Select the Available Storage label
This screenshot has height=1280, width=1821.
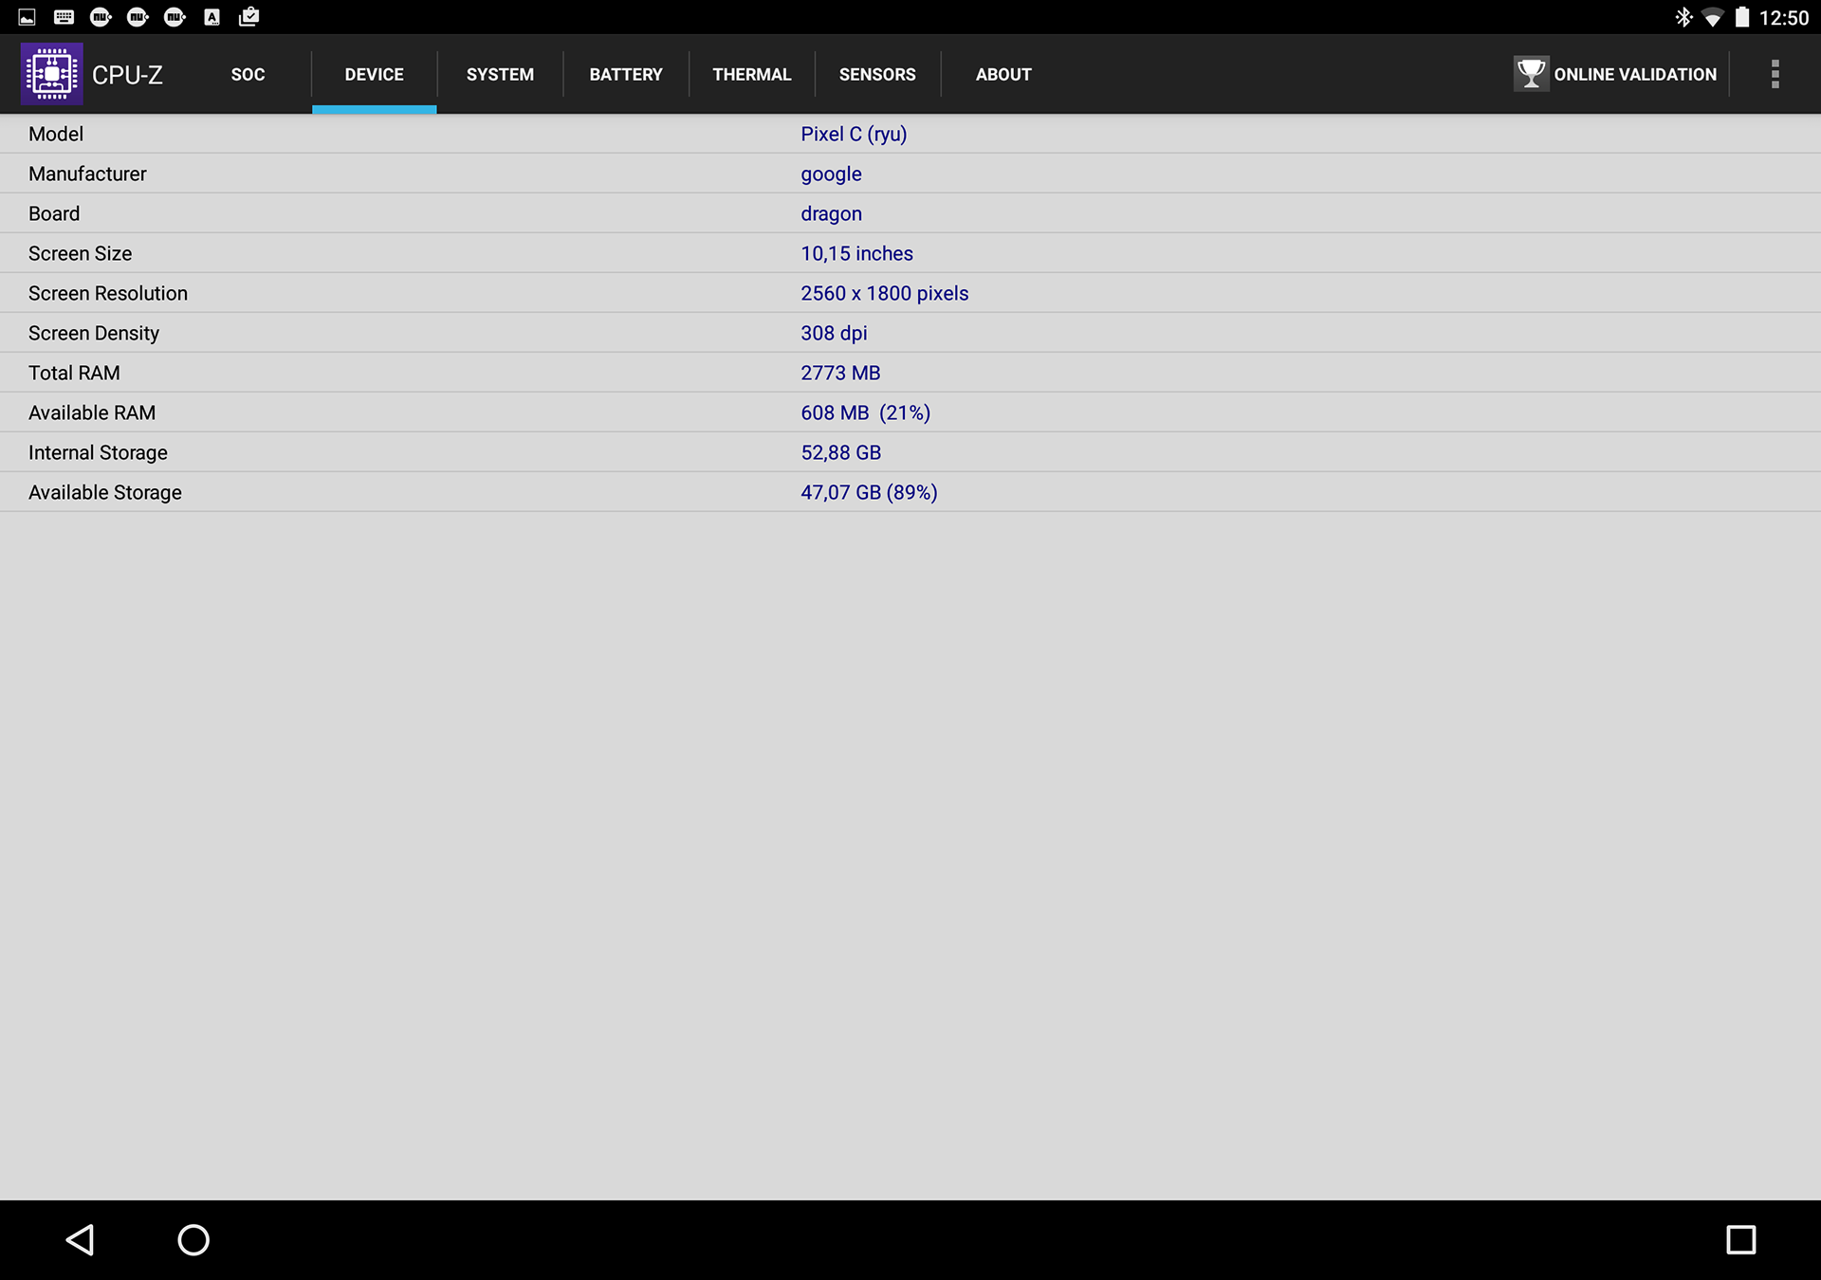coord(105,493)
